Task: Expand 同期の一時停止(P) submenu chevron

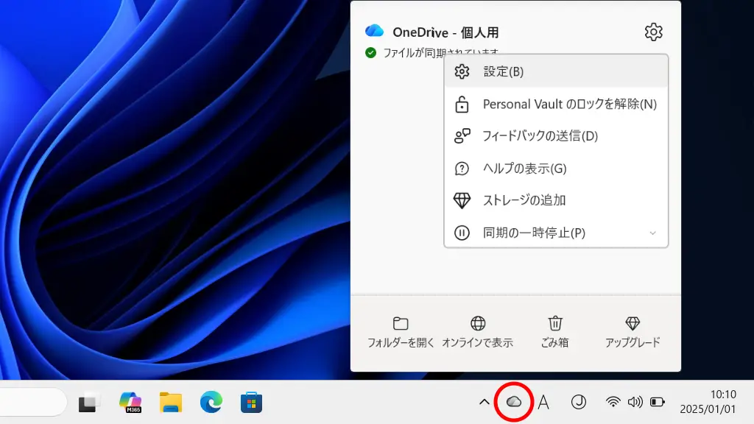Action: (x=652, y=233)
